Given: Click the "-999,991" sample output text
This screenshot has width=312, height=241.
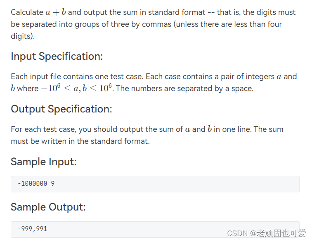Looking at the screenshot, I should (x=32, y=229).
